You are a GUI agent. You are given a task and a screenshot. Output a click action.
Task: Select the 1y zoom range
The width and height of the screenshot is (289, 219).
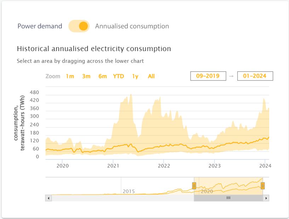[x=135, y=76]
